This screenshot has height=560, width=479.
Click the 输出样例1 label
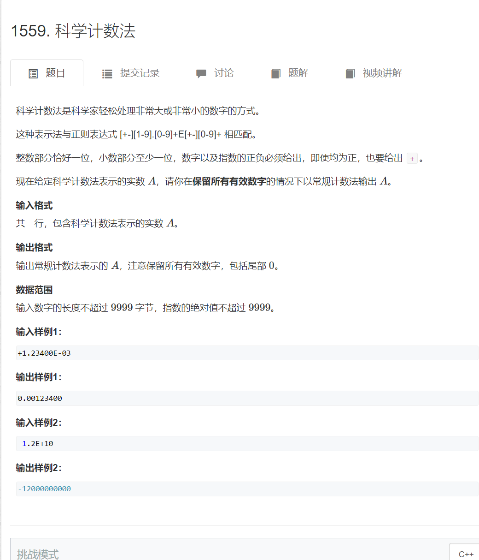coord(39,377)
